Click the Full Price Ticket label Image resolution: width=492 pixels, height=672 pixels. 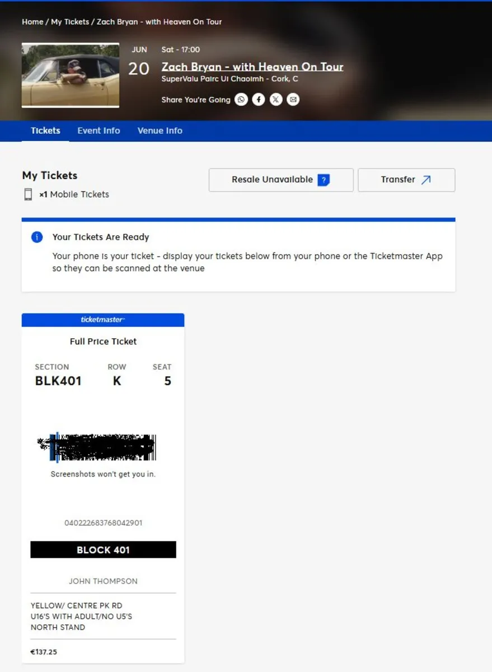[103, 342]
